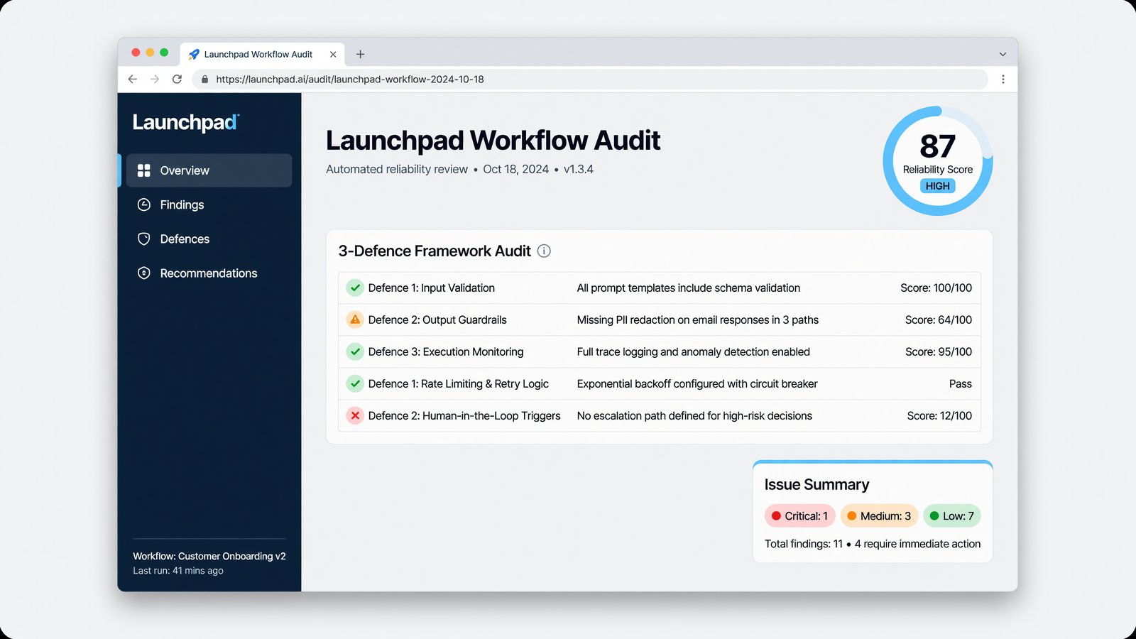Click the Medium: 3 orange pill
Viewport: 1136px width, 639px height.
coord(879,516)
